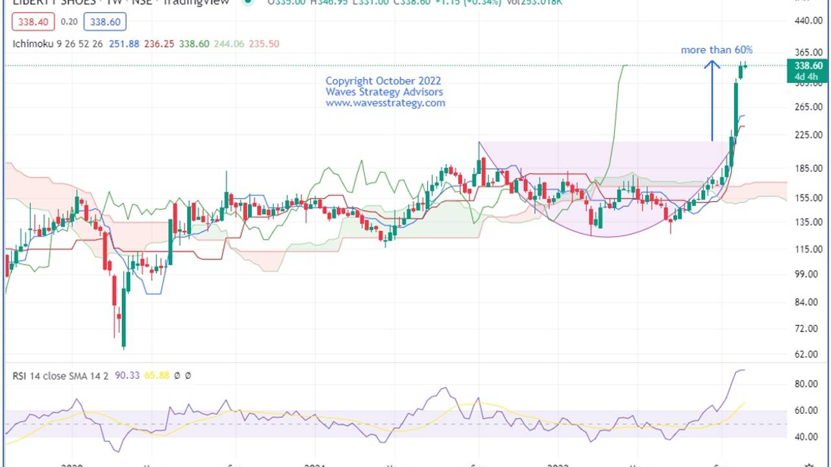Image resolution: width=831 pixels, height=467 pixels.
Task: Click the 2022 label on time axis
Action: click(558, 464)
